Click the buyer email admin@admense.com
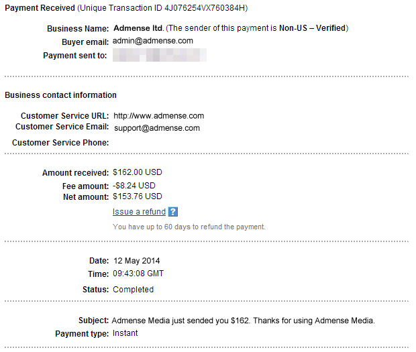The height and width of the screenshot is (352, 416). coord(153,41)
